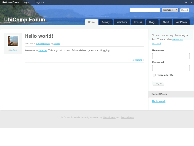Go to the Members navigation tab
The height and width of the screenshot is (146, 194).
tap(122, 22)
